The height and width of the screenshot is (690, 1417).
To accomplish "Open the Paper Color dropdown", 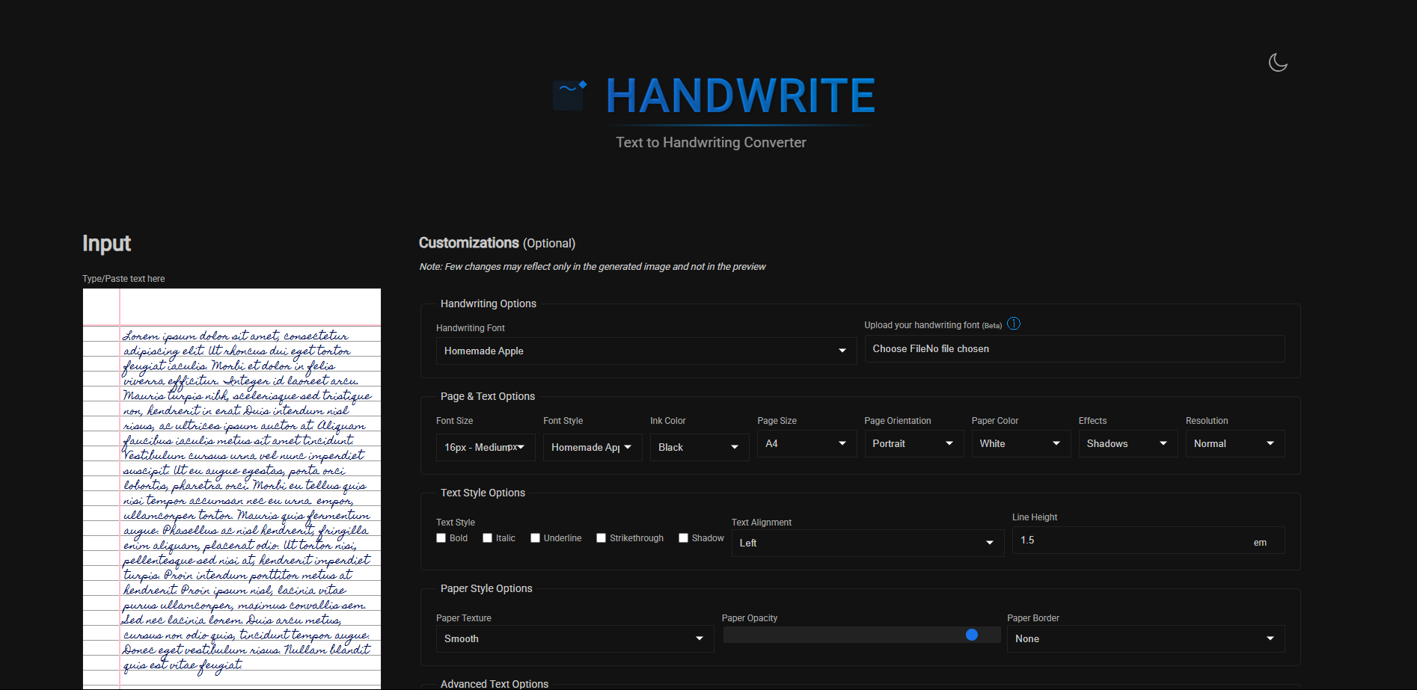I will coord(1021,443).
